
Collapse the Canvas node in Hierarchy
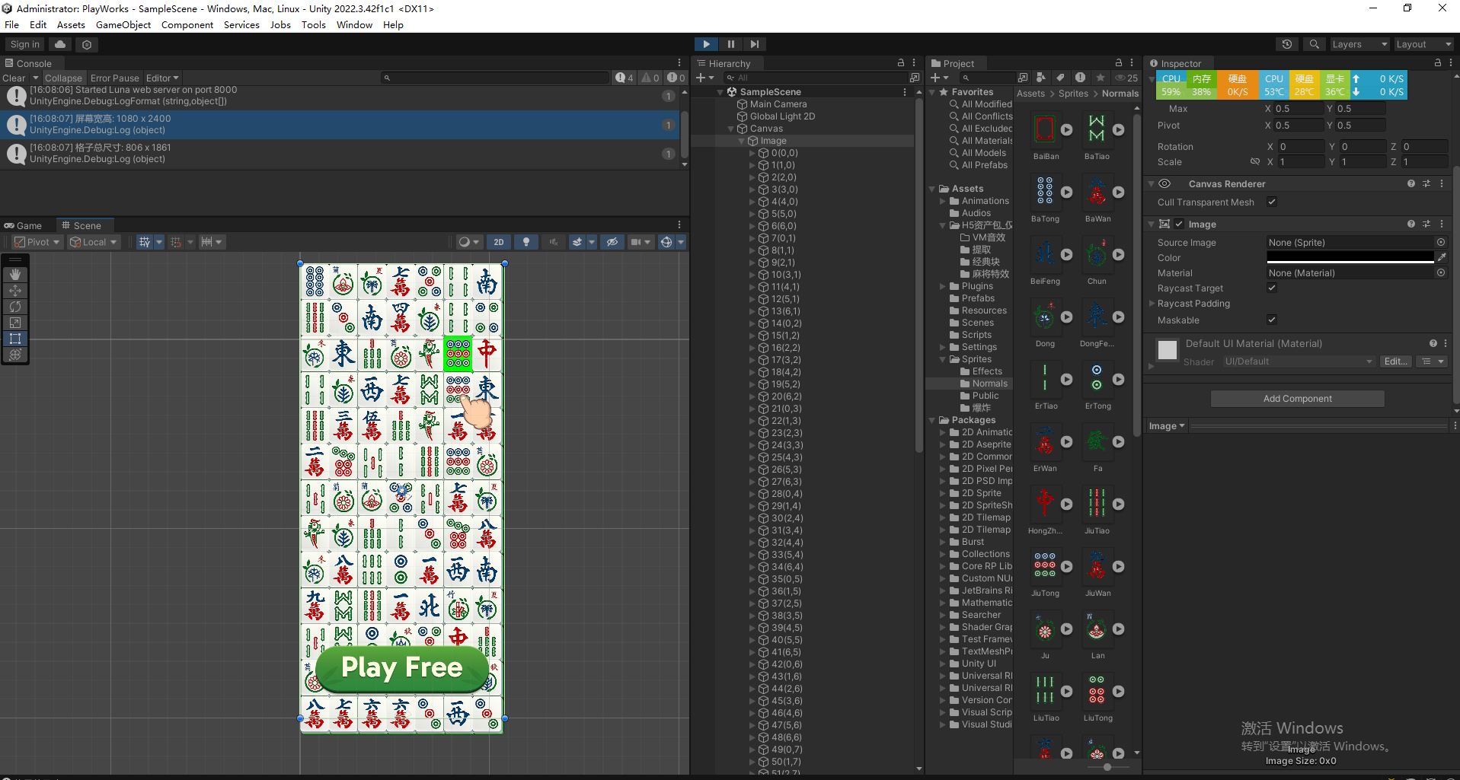(x=730, y=129)
